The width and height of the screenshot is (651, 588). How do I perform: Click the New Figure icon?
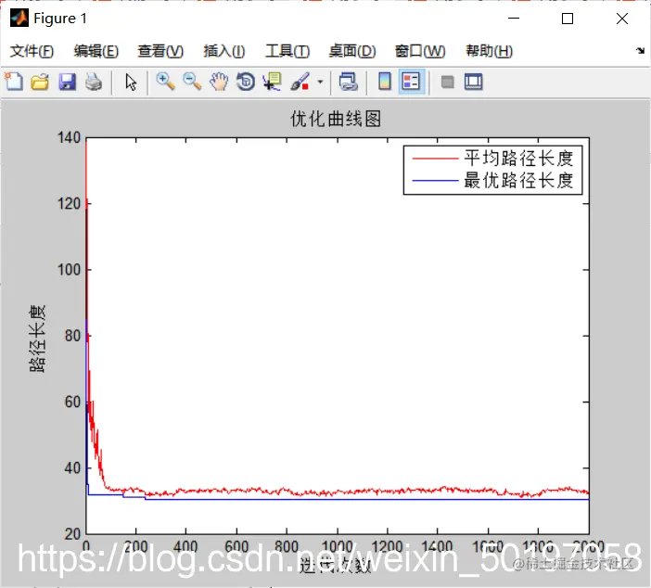click(x=14, y=82)
